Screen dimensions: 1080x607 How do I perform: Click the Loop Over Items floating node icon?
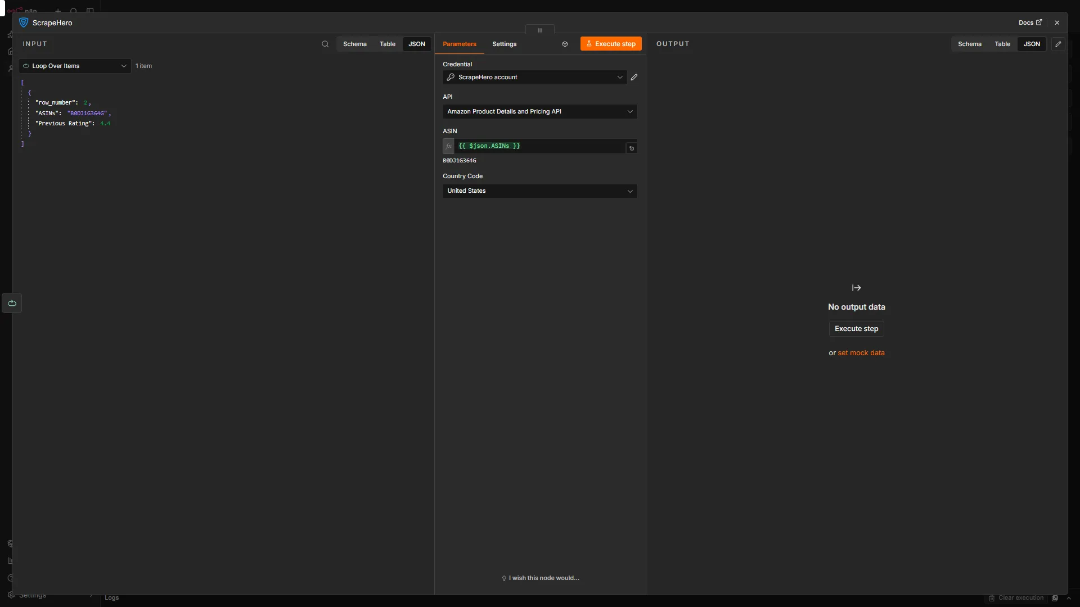pos(12,303)
